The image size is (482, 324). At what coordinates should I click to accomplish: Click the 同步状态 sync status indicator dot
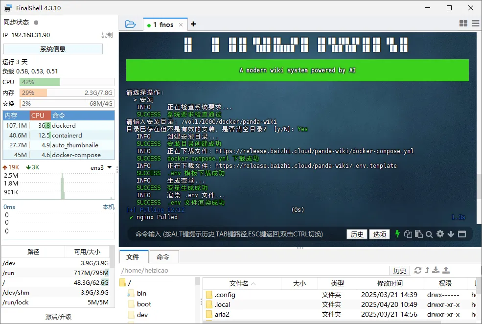(x=36, y=23)
